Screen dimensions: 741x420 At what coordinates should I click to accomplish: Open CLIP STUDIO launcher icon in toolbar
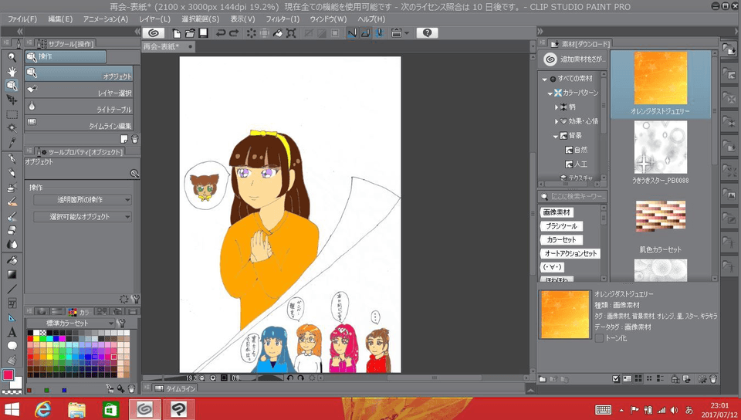point(153,33)
